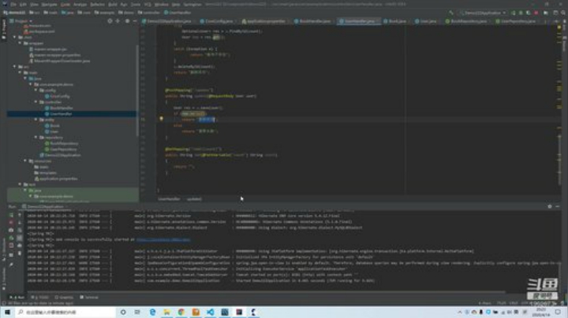Image resolution: width=568 pixels, height=318 pixels.
Task: Click the trash Clear All icon in Run console
Action: (20, 253)
